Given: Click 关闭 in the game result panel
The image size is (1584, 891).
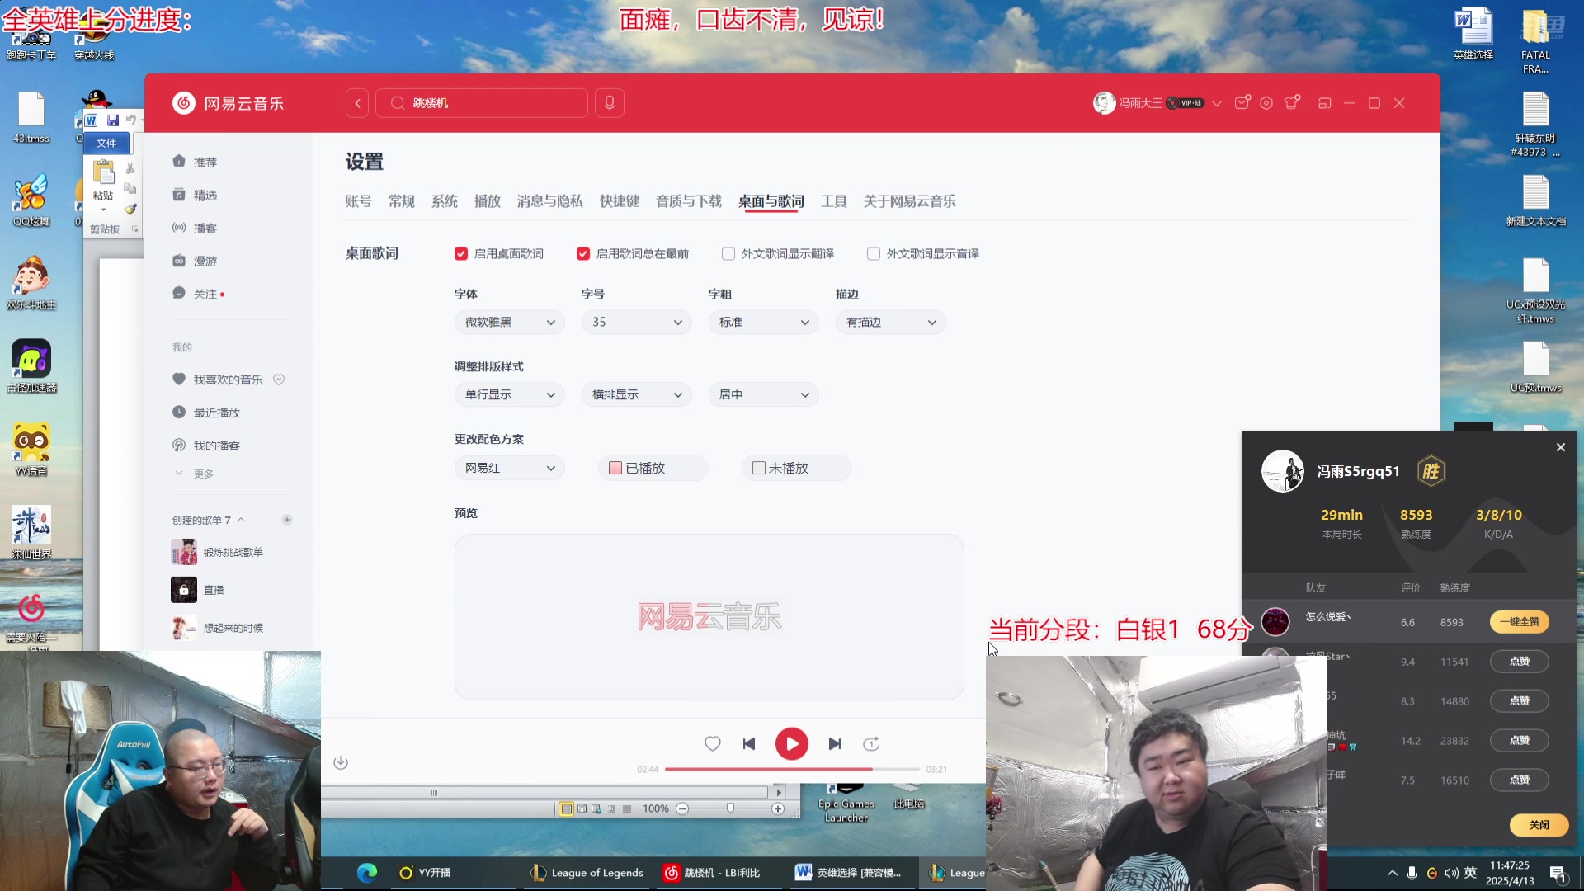Looking at the screenshot, I should 1539,825.
